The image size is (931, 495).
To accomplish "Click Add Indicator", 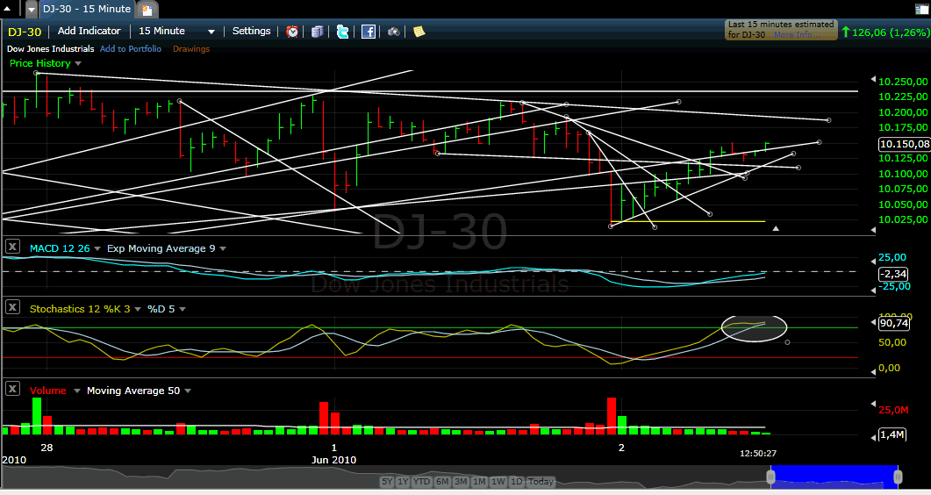I will [x=89, y=31].
